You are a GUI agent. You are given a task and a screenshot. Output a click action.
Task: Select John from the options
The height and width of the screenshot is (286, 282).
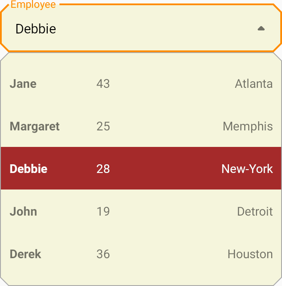coord(23,212)
